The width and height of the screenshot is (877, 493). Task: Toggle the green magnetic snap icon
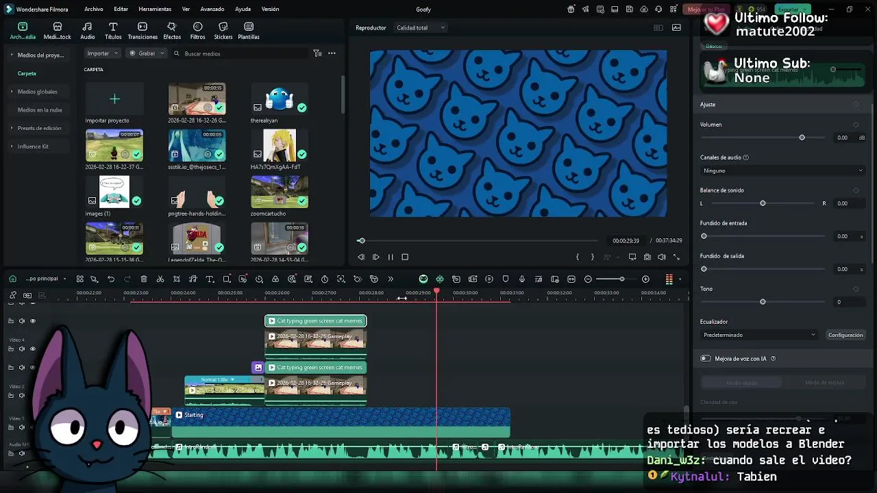440,279
